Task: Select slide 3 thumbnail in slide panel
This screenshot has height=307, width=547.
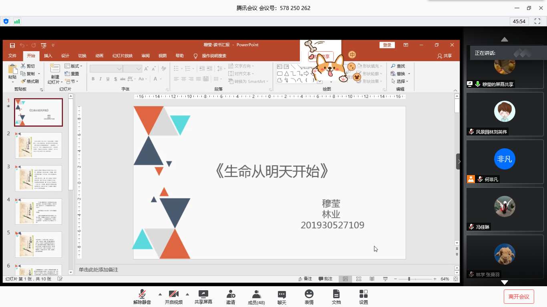Action: tap(38, 178)
